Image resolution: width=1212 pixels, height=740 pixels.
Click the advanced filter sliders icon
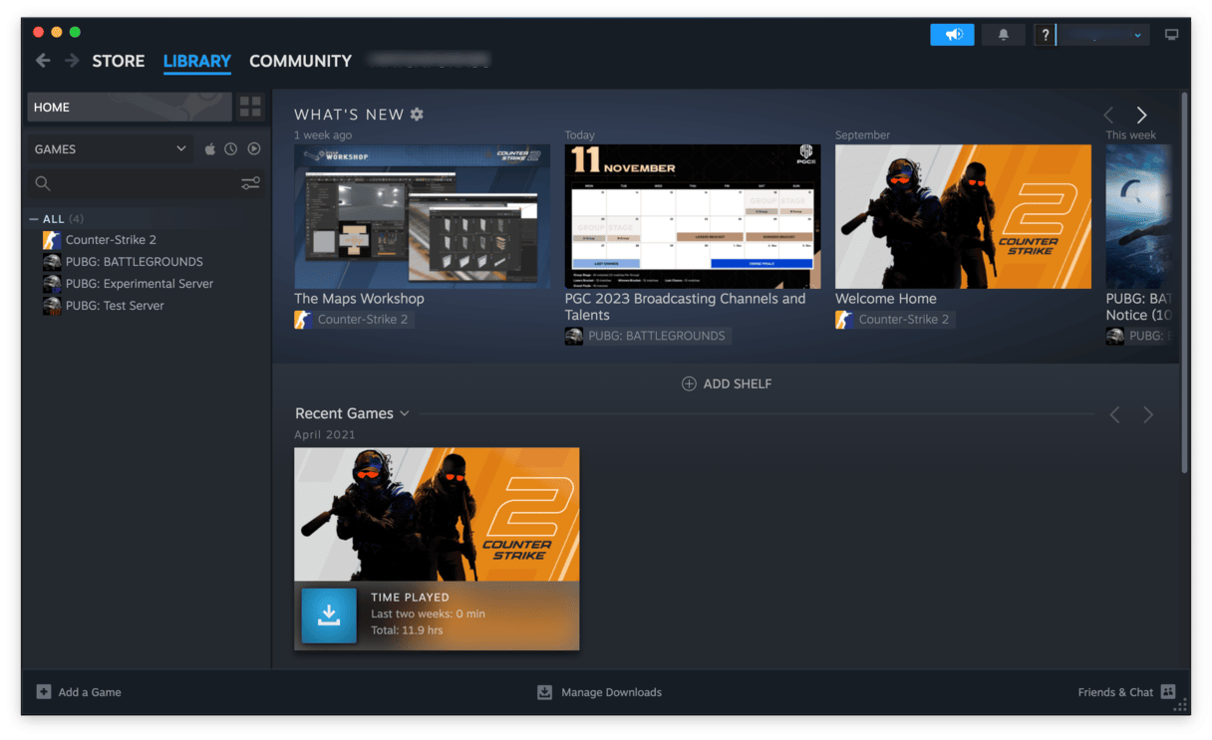pos(250,183)
